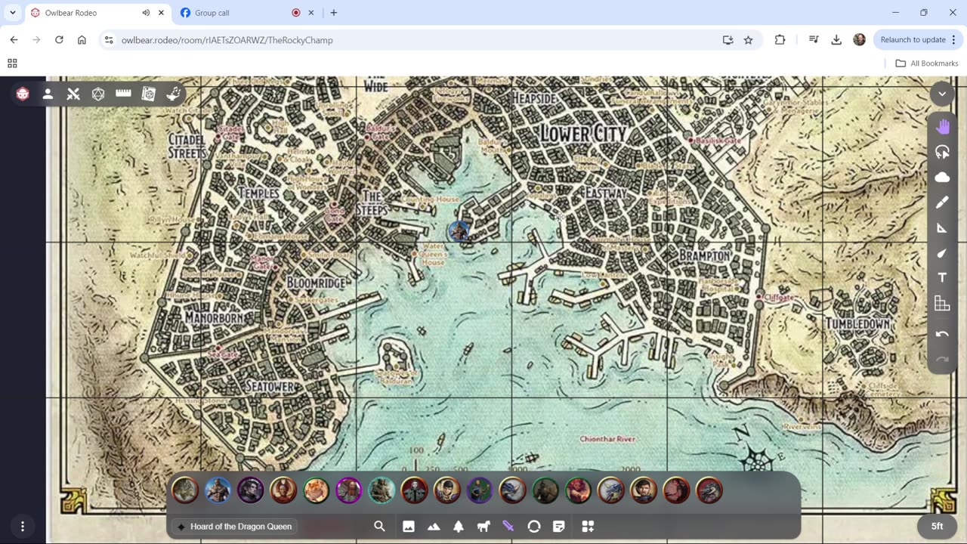View site information icon in address bar
967x544 pixels.
[x=109, y=40]
